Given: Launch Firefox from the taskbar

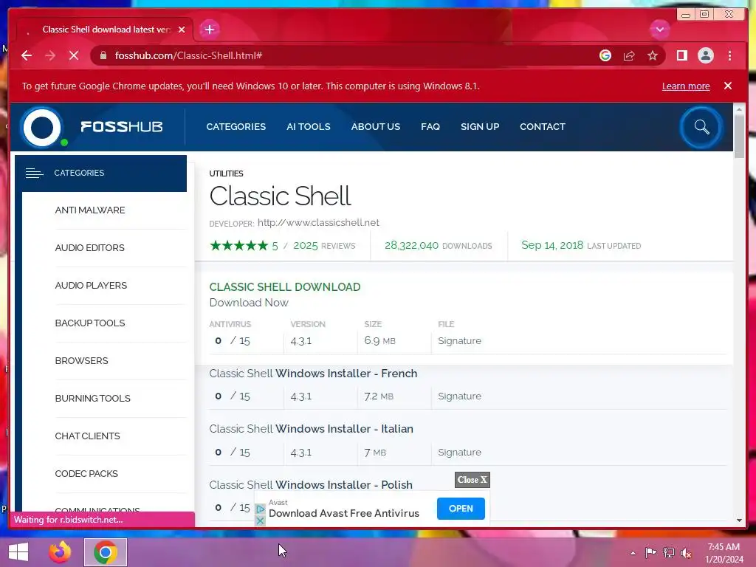Looking at the screenshot, I should click(x=60, y=552).
